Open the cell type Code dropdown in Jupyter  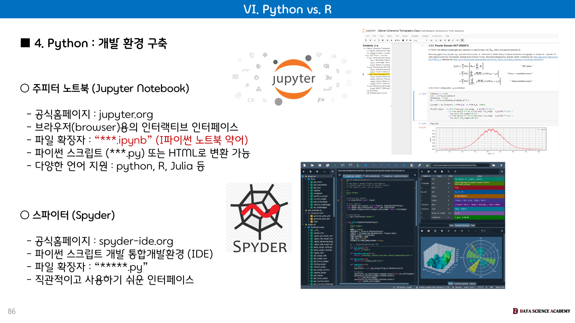(x=420, y=40)
